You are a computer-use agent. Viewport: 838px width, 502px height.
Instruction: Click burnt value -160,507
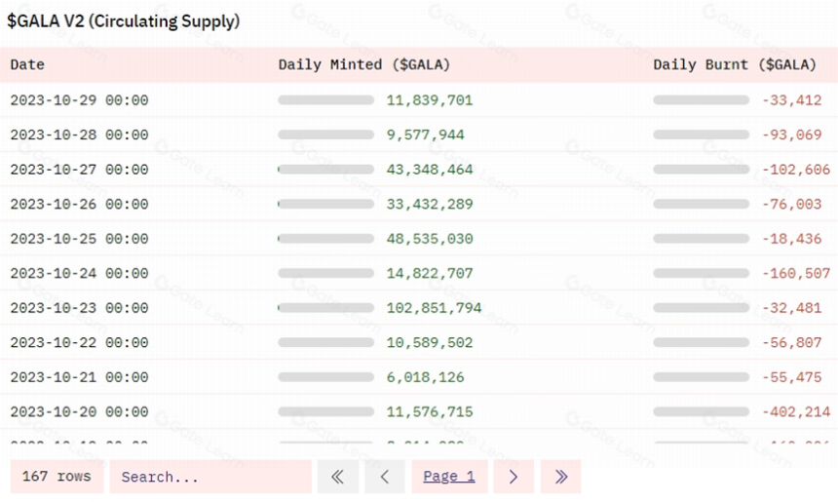(796, 273)
